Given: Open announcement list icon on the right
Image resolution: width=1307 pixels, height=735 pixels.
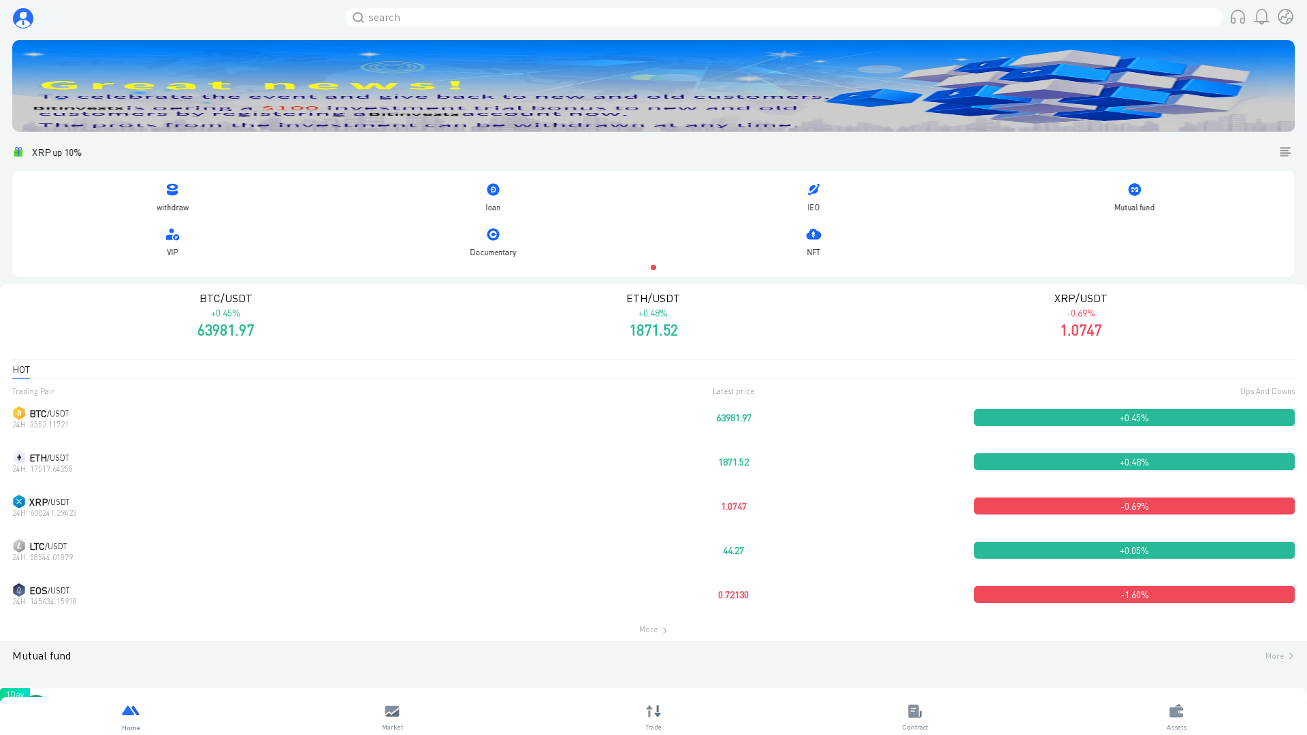Looking at the screenshot, I should pyautogui.click(x=1285, y=152).
